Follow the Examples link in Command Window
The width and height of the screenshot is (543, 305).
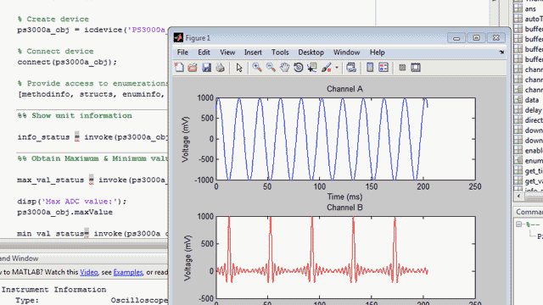128,272
